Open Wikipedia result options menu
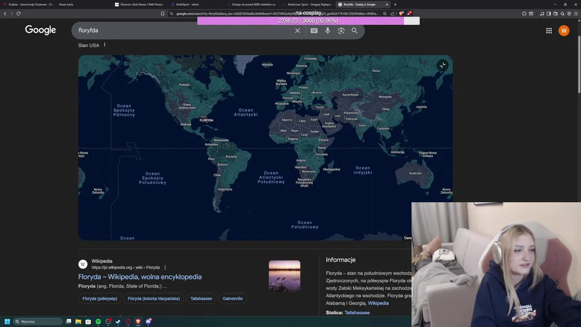This screenshot has height=327, width=581. click(x=165, y=268)
